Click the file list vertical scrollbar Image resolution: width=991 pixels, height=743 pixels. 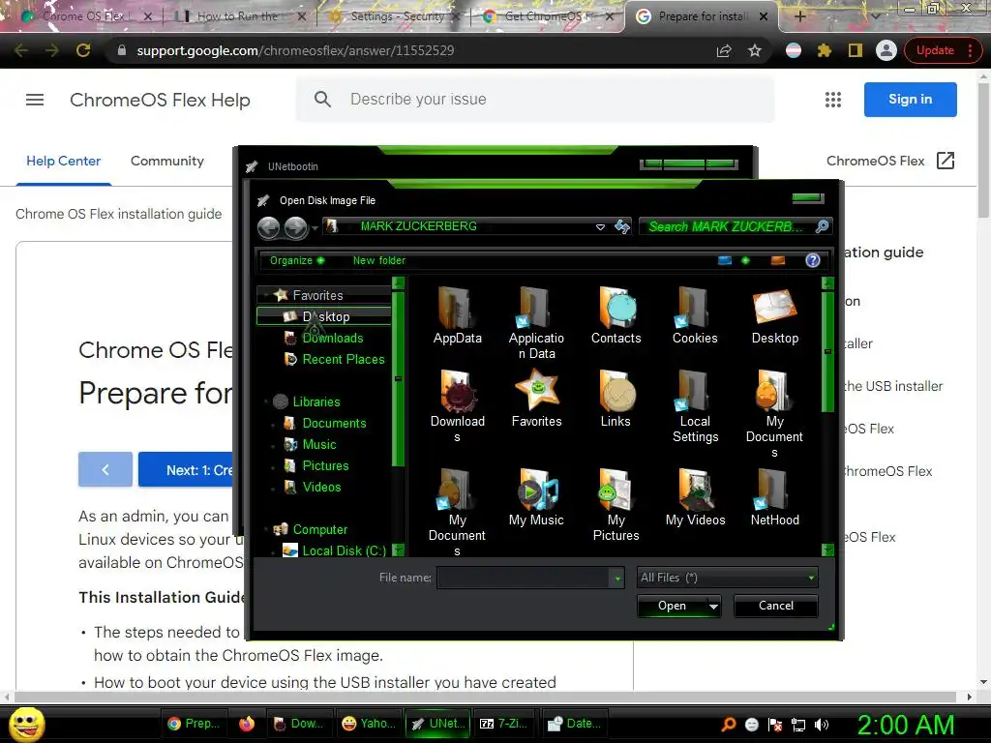(x=827, y=417)
